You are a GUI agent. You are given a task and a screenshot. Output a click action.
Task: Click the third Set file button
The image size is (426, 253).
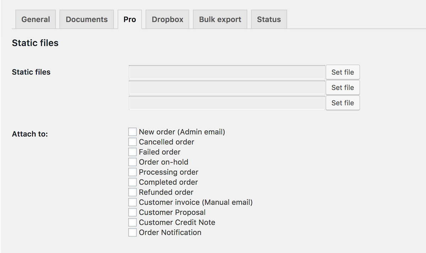tap(343, 103)
